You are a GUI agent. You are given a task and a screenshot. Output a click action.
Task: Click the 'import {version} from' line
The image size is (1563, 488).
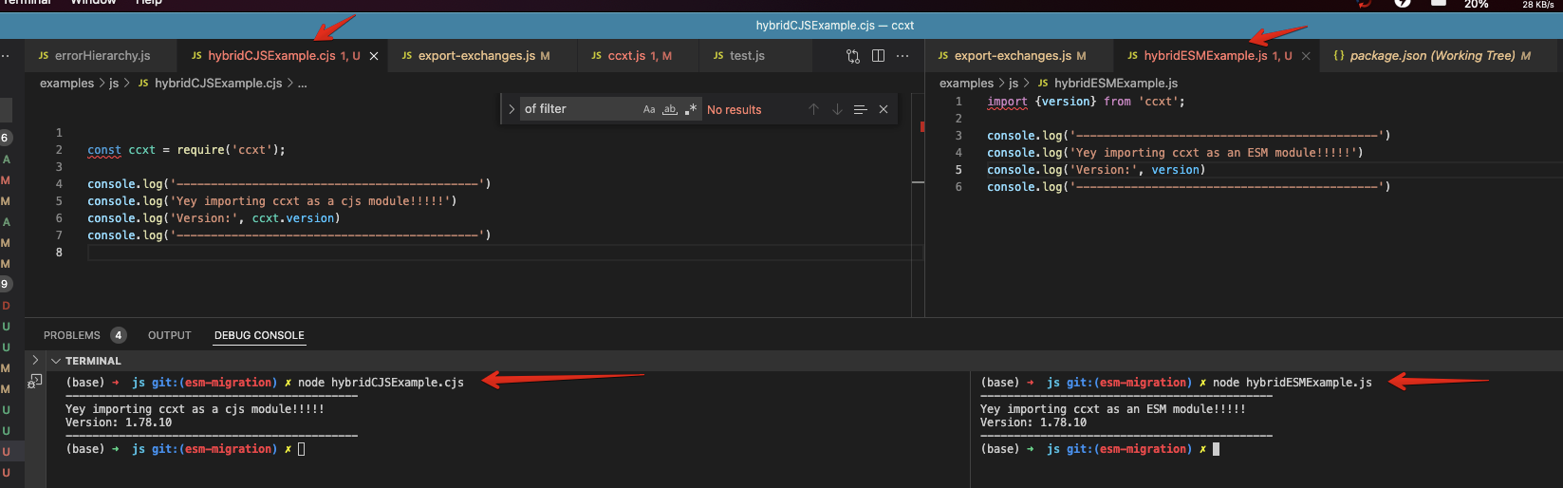pos(1086,102)
